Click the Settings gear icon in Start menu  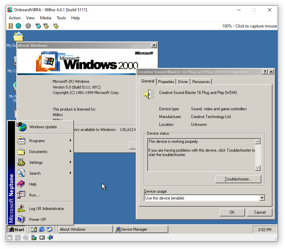(21, 162)
